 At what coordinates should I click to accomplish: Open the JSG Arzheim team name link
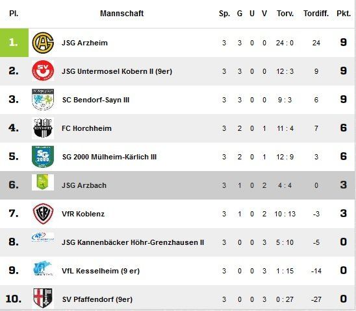[84, 43]
